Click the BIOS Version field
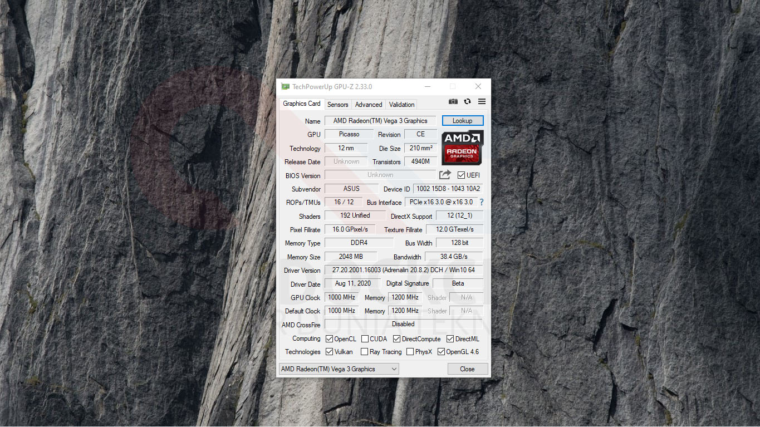This screenshot has height=427, width=760. tap(380, 175)
